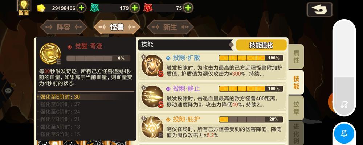Select the 投隙·静止 skill icon
The width and height of the screenshot is (363, 145).
[x=152, y=96]
